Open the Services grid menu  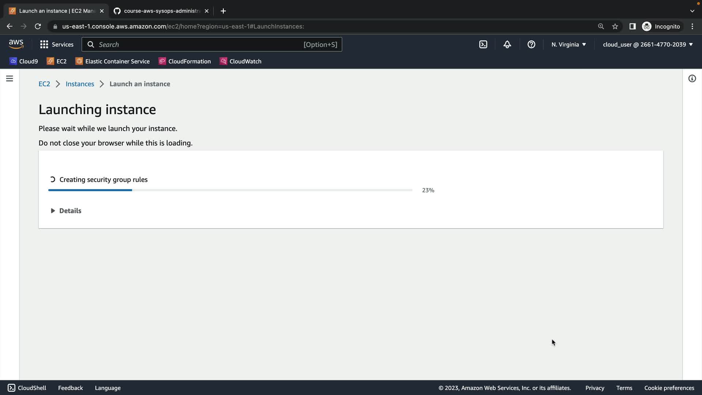[x=57, y=45]
